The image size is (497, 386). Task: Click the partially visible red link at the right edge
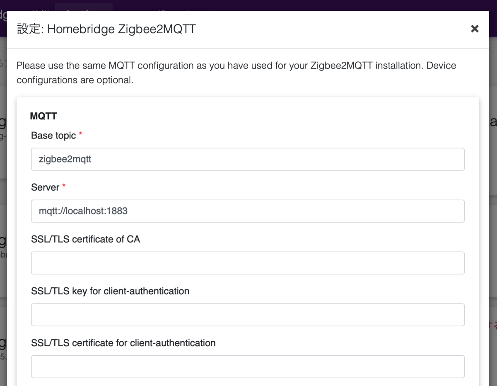pyautogui.click(x=493, y=324)
